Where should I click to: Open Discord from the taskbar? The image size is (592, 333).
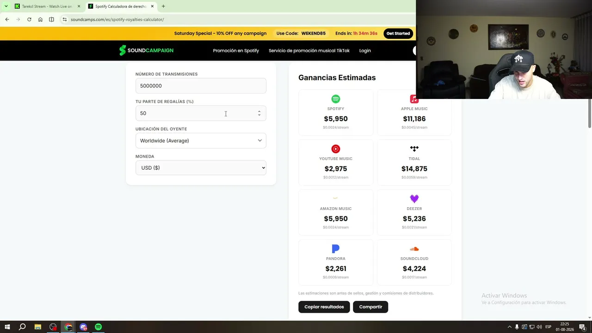click(83, 327)
